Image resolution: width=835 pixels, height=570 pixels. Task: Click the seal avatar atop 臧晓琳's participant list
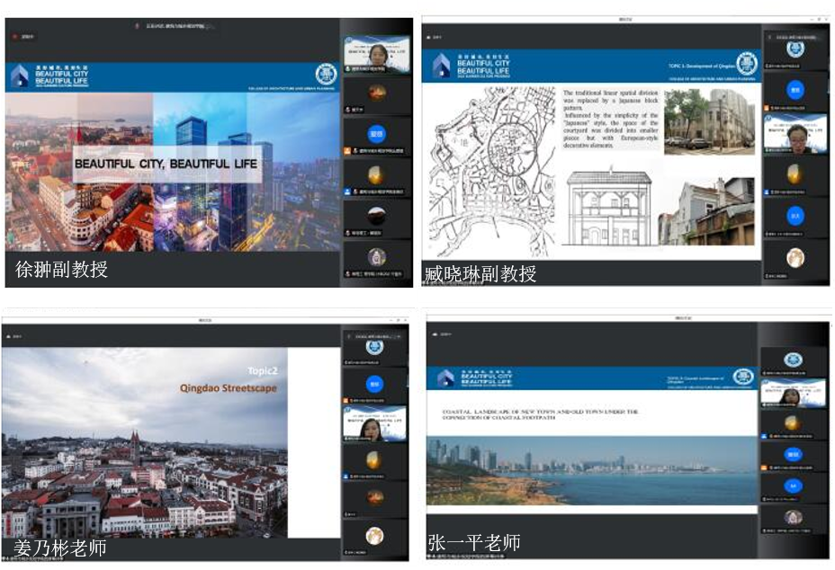pyautogui.click(x=795, y=50)
